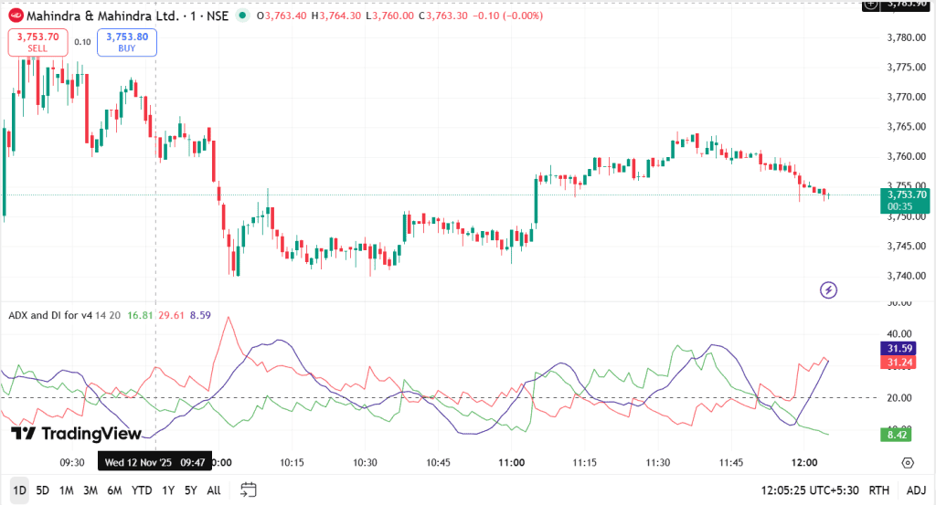
Task: Select the 1D time range tab
Action: tap(19, 490)
